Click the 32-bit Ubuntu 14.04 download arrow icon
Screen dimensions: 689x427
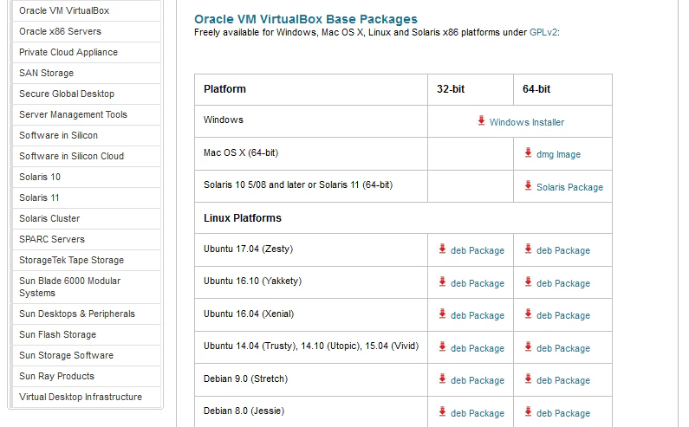pyautogui.click(x=442, y=346)
